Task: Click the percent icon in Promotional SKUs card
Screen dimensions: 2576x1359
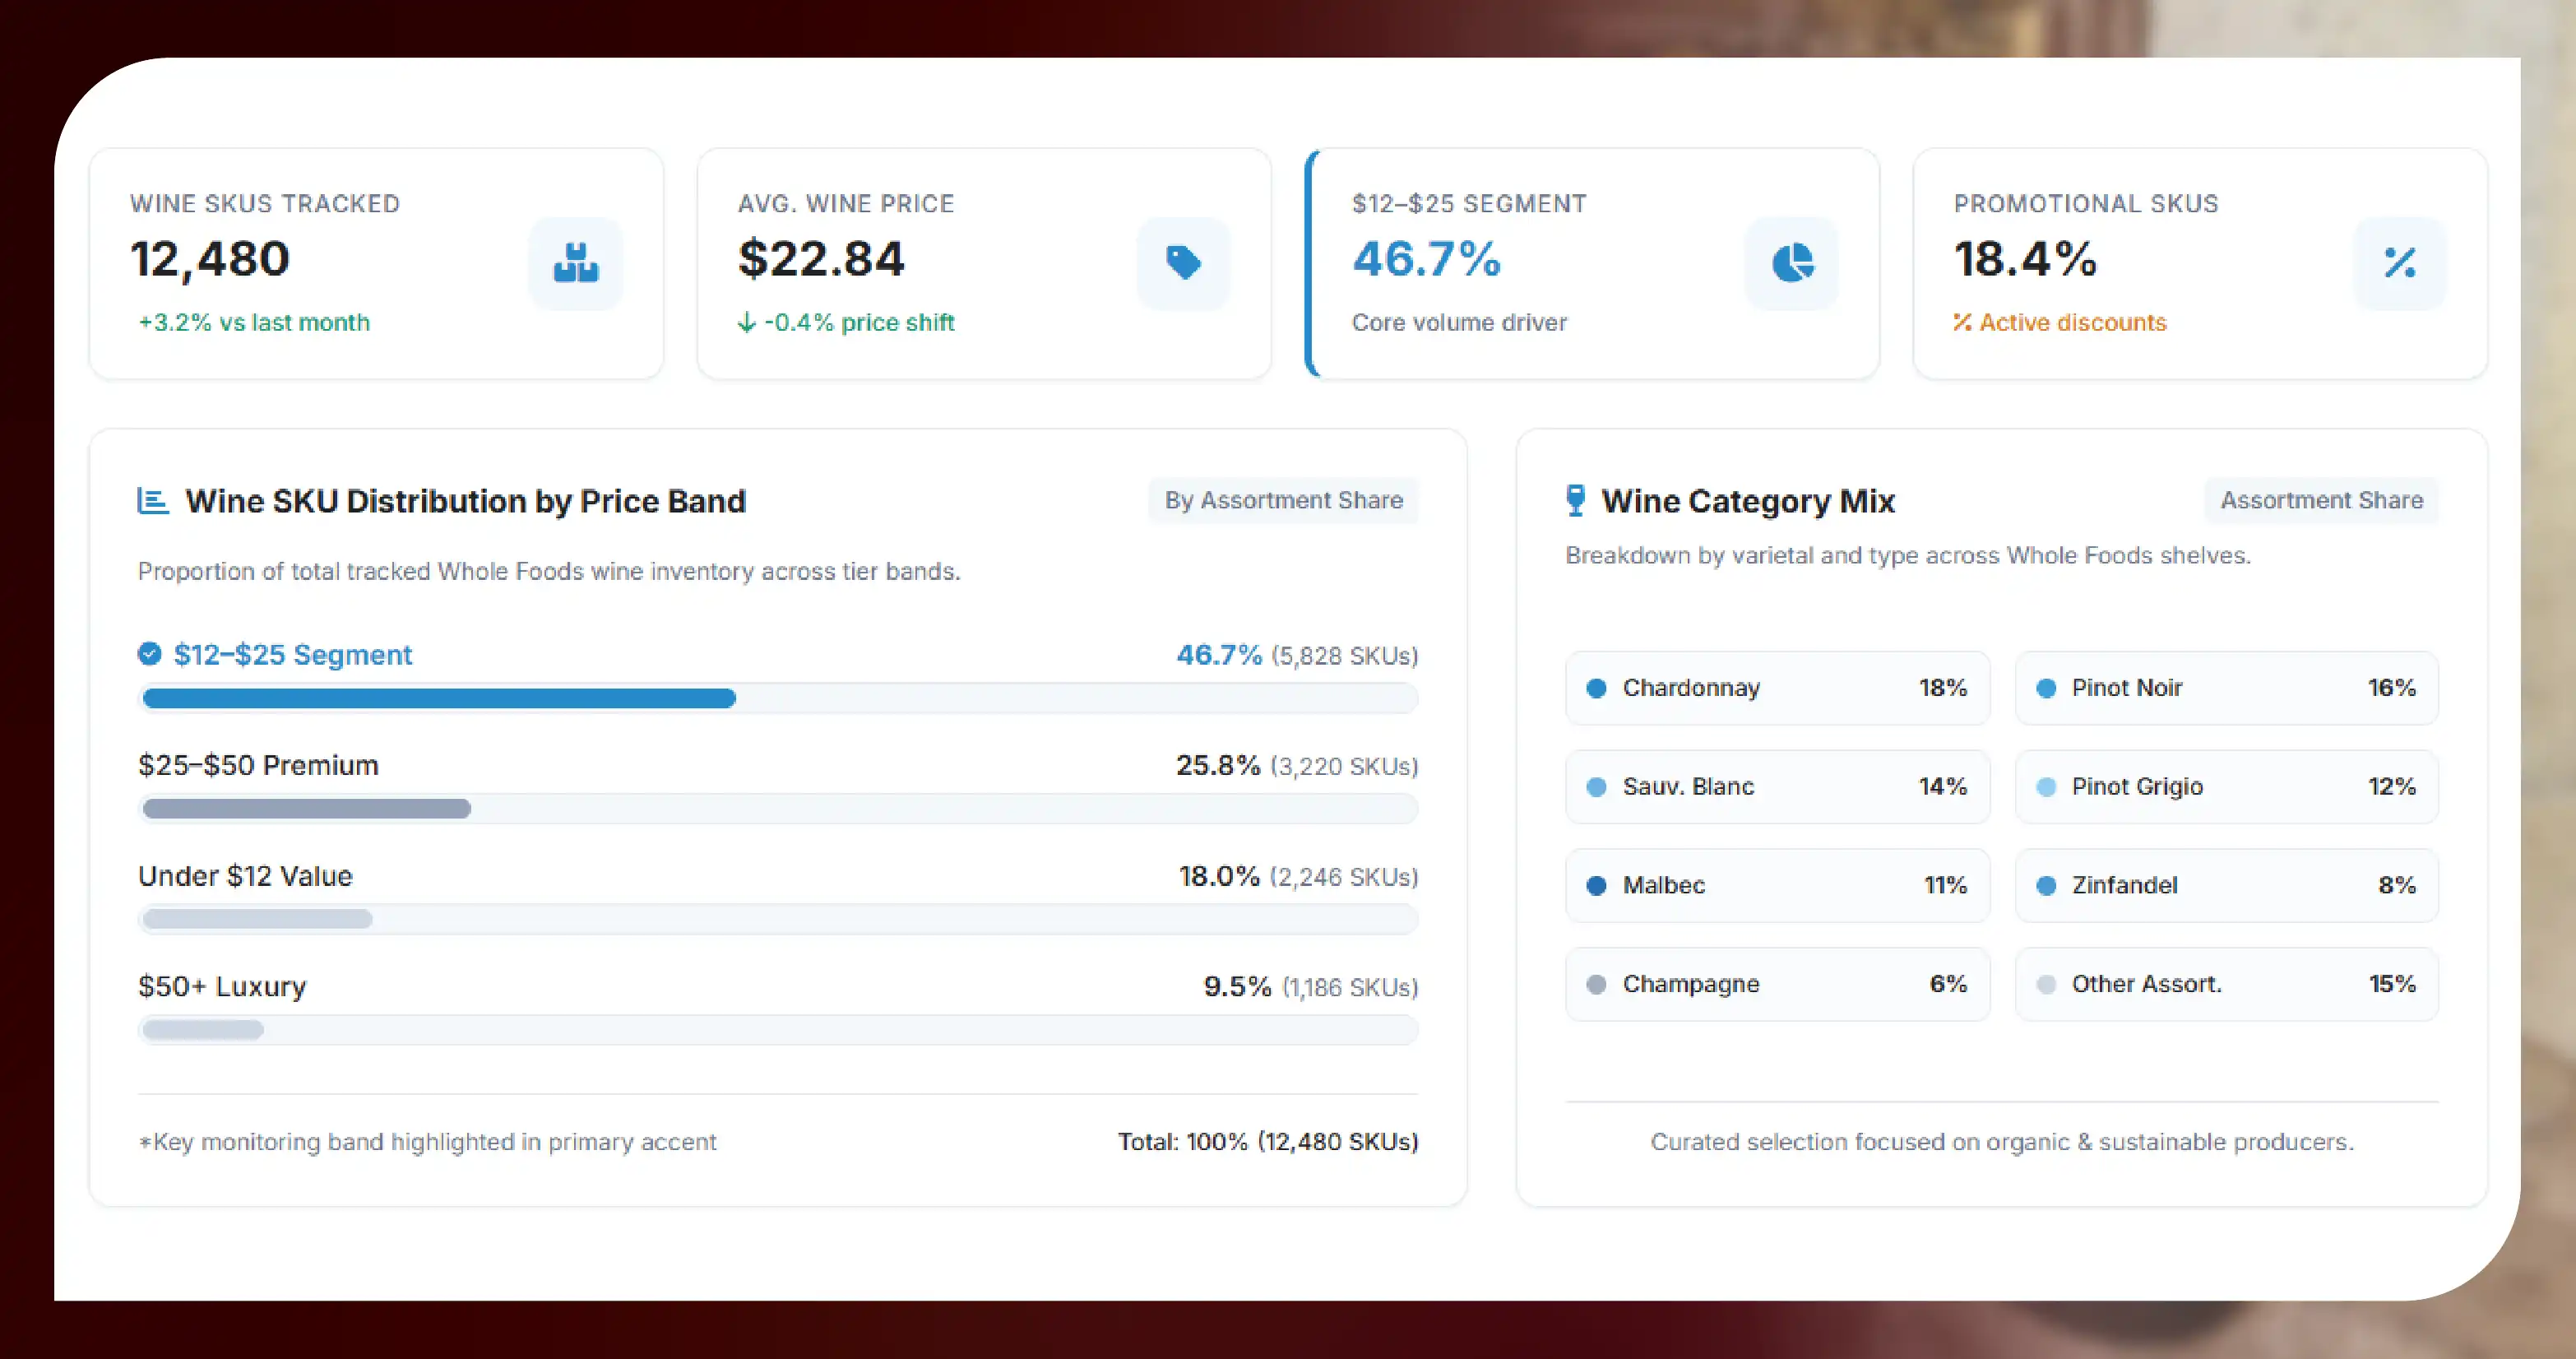Action: [2400, 263]
